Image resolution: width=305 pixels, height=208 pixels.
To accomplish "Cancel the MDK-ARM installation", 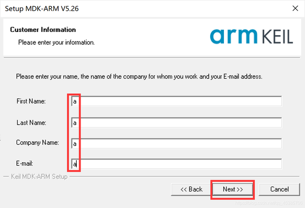I will coord(279,189).
